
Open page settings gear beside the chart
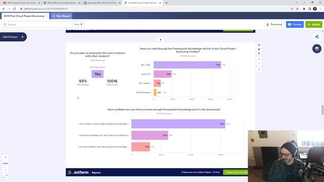[x=259, y=45]
